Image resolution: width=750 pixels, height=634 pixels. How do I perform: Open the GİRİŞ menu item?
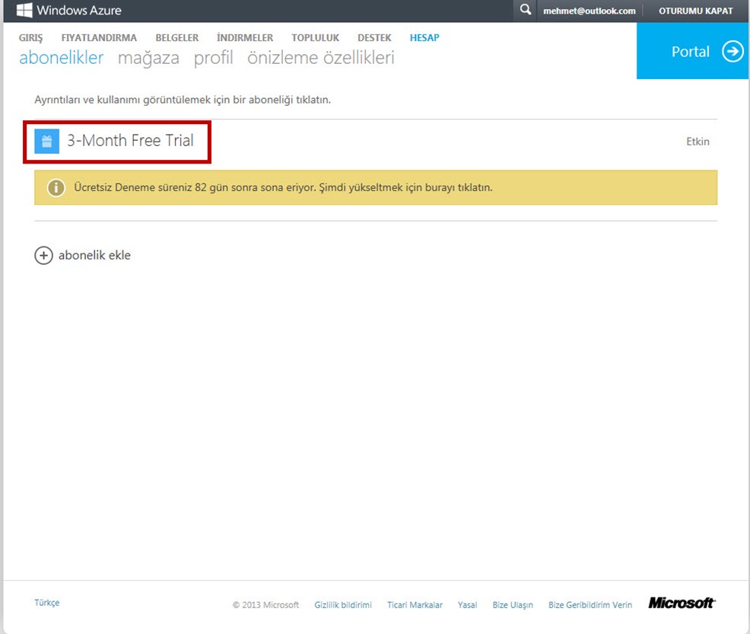[x=30, y=38]
